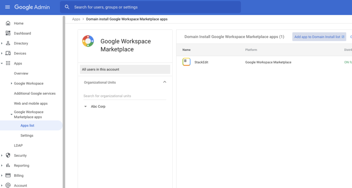Click the Google Admin logo text

tap(32, 7)
